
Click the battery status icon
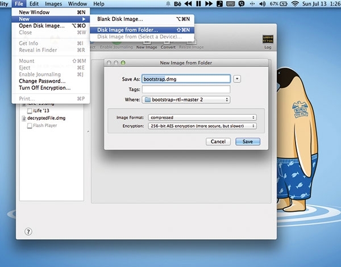coord(282,4)
